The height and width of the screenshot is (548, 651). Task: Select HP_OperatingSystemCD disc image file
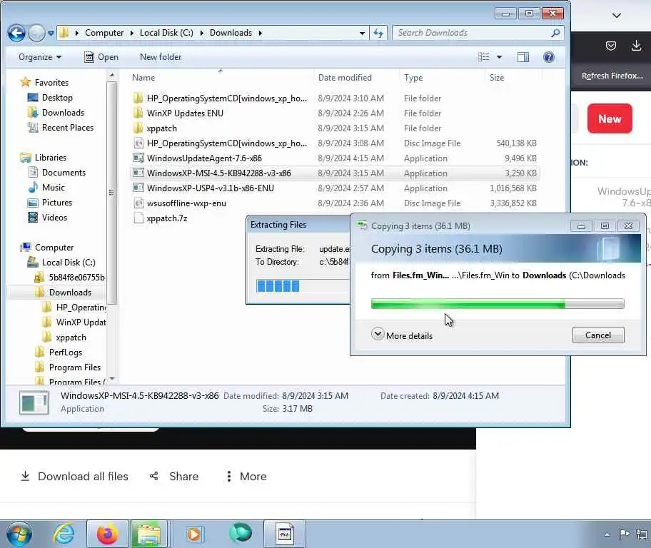[227, 143]
